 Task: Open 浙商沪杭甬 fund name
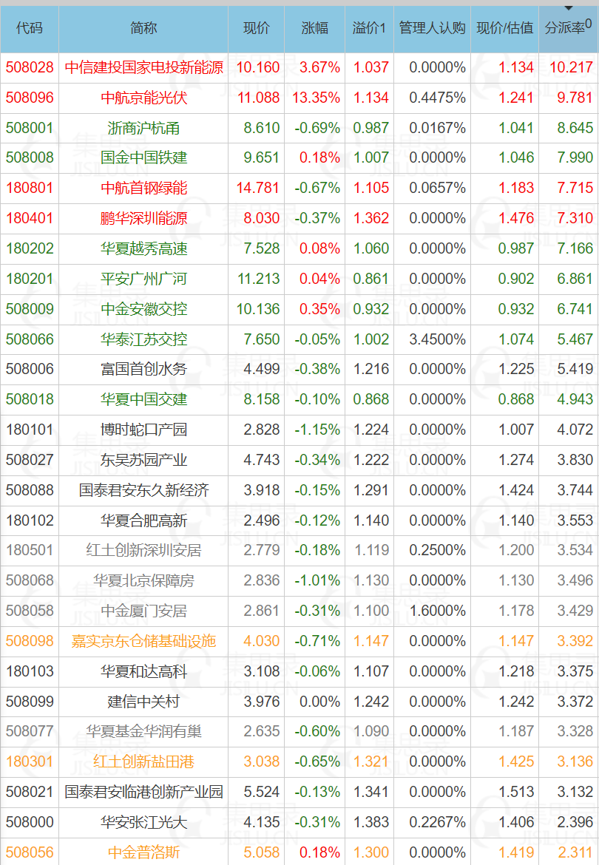(x=144, y=128)
